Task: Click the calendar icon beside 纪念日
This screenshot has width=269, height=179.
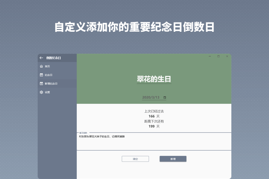Action: (x=41, y=75)
